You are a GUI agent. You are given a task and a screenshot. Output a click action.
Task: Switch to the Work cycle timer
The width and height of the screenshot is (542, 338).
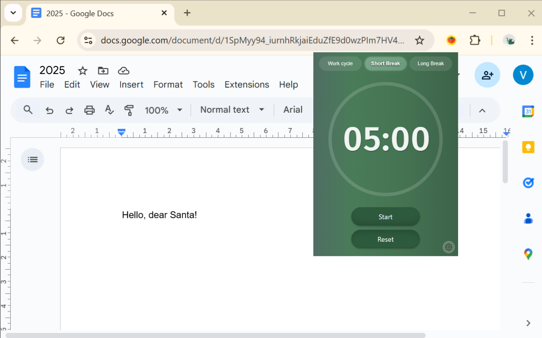[340, 63]
